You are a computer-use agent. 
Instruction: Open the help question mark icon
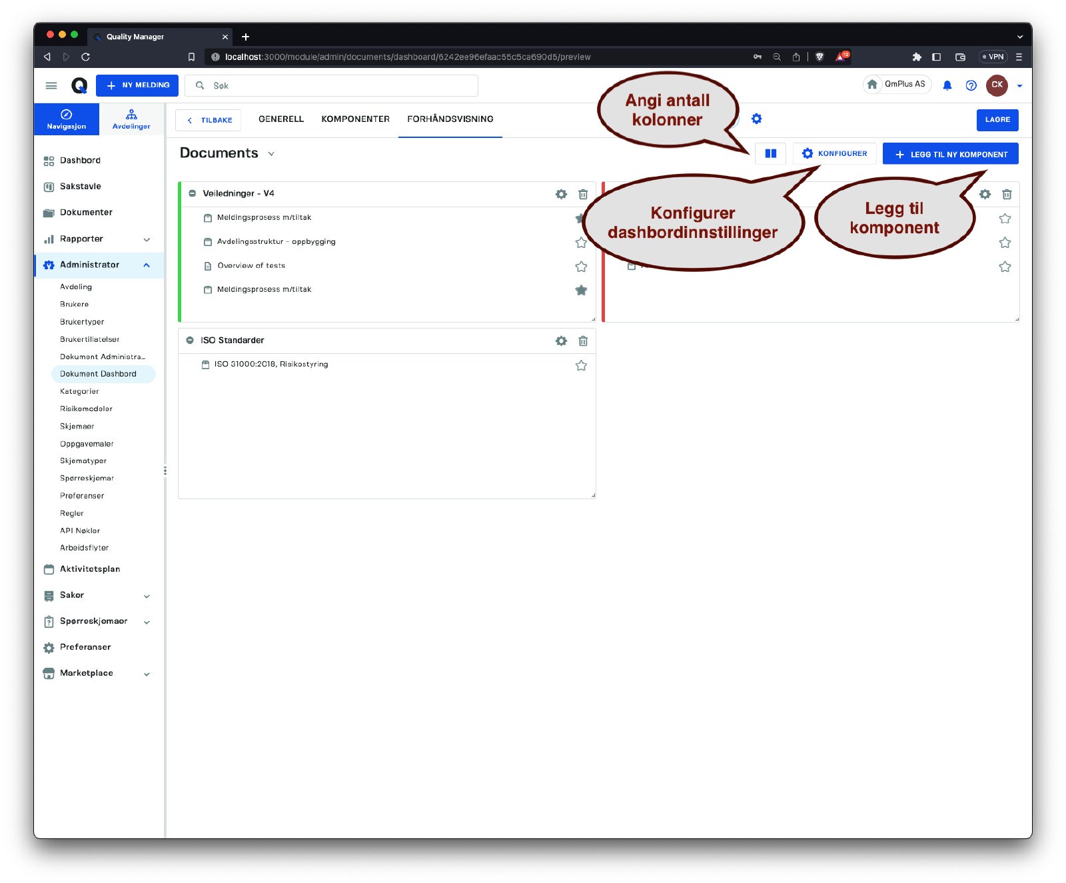point(971,85)
